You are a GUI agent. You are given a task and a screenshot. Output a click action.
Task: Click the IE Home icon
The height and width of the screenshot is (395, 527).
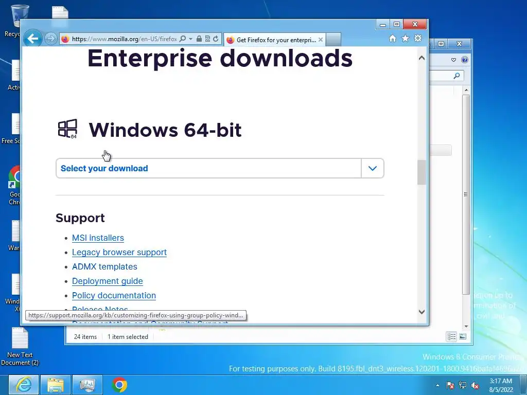tap(393, 39)
